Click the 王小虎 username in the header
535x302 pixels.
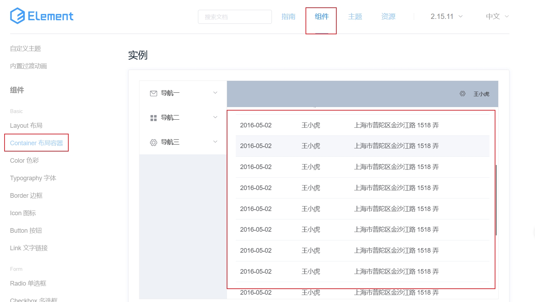click(x=481, y=94)
